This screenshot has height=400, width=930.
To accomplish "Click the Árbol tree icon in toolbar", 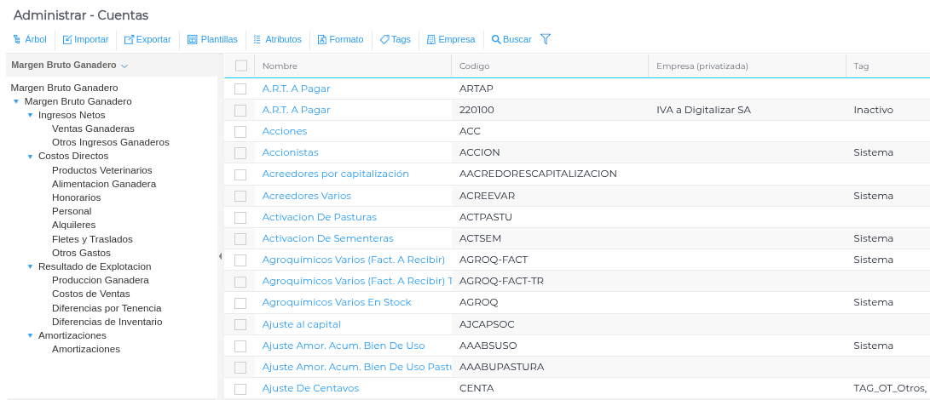I will (17, 39).
